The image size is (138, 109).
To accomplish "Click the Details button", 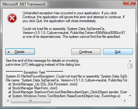I will 20,52.
